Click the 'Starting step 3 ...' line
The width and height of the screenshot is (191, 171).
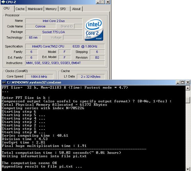coord(24,122)
